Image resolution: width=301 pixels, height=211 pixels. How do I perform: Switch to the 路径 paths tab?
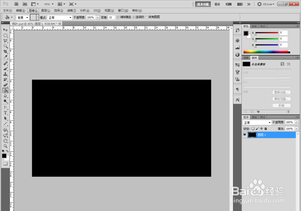262,117
